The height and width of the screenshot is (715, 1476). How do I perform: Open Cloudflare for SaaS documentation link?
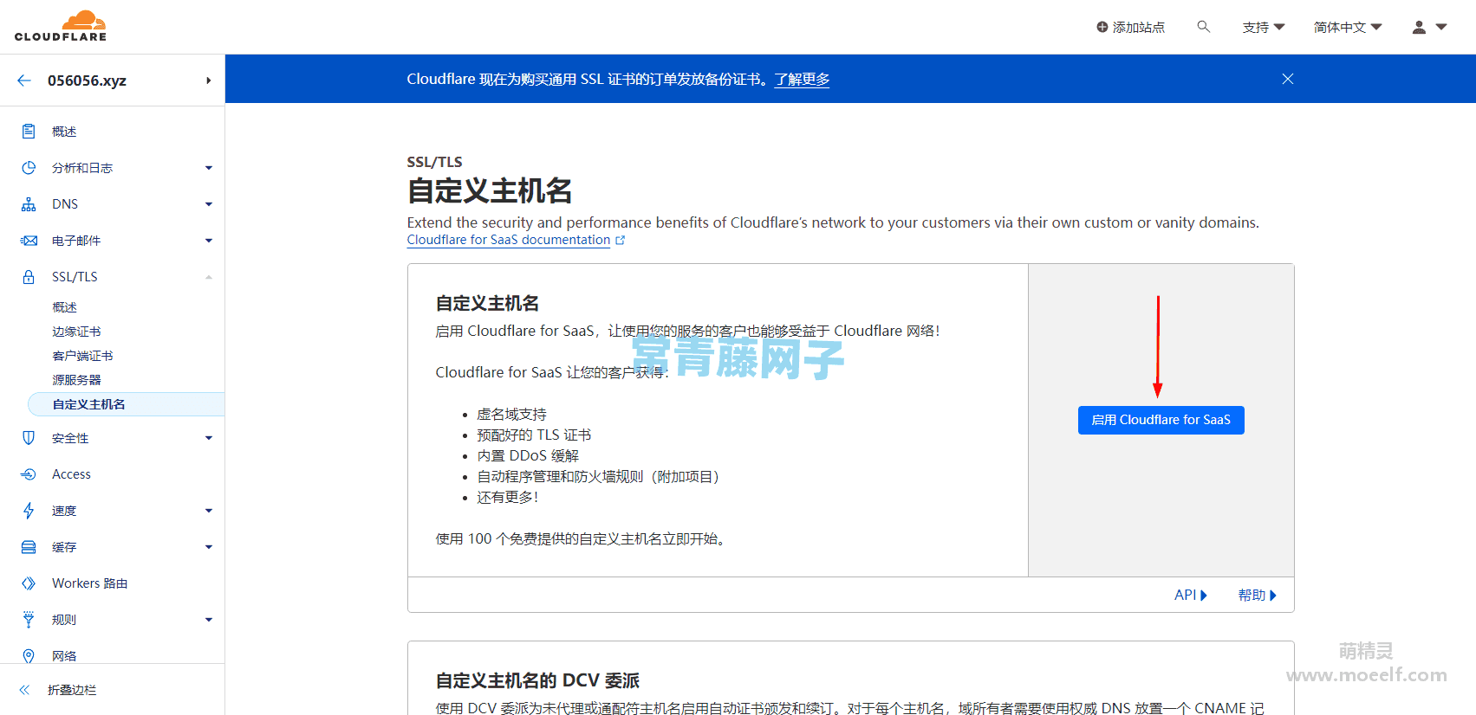tap(509, 240)
